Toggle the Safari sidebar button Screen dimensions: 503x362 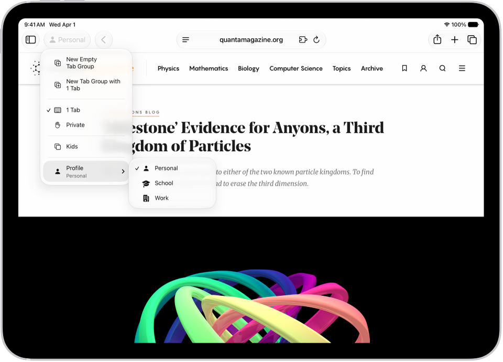tap(30, 39)
